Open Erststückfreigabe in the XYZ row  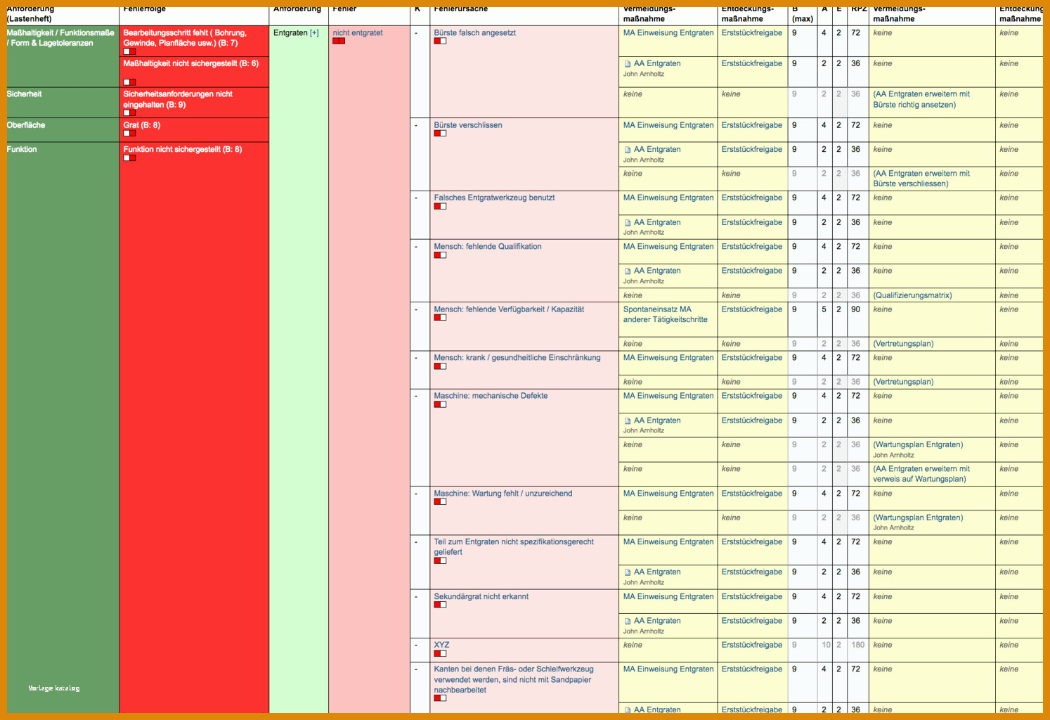(751, 645)
